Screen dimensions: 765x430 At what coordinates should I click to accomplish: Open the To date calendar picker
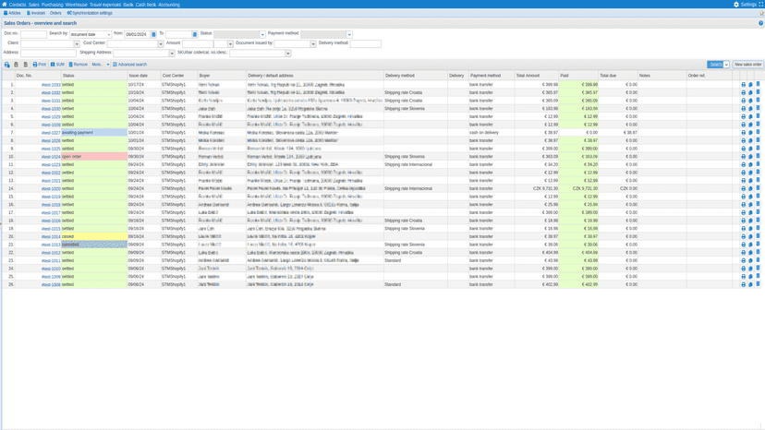(x=195, y=34)
